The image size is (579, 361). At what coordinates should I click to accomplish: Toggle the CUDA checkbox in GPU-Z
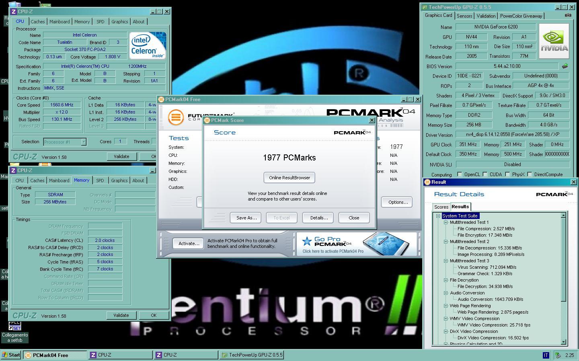[485, 174]
